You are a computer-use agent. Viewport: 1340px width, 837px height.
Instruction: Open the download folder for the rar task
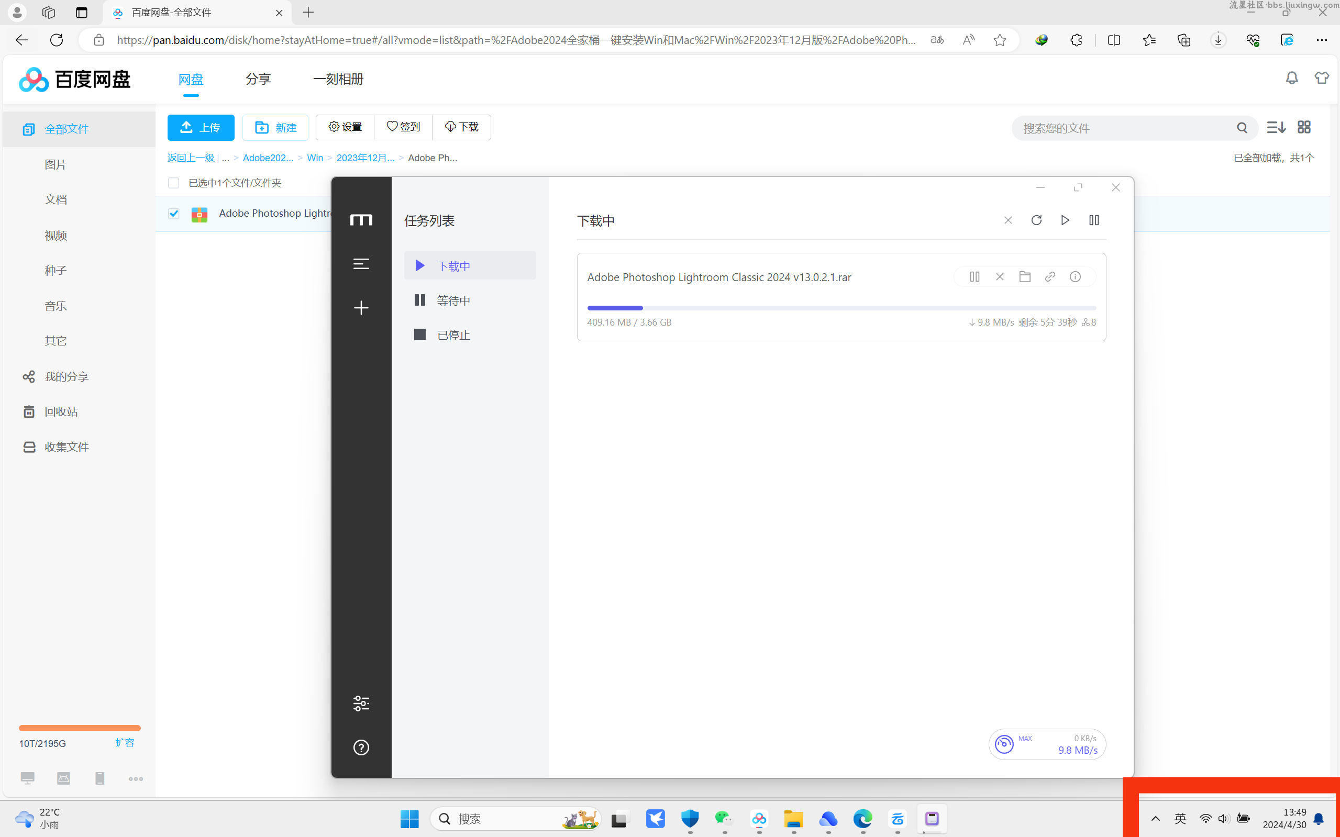pyautogui.click(x=1024, y=276)
